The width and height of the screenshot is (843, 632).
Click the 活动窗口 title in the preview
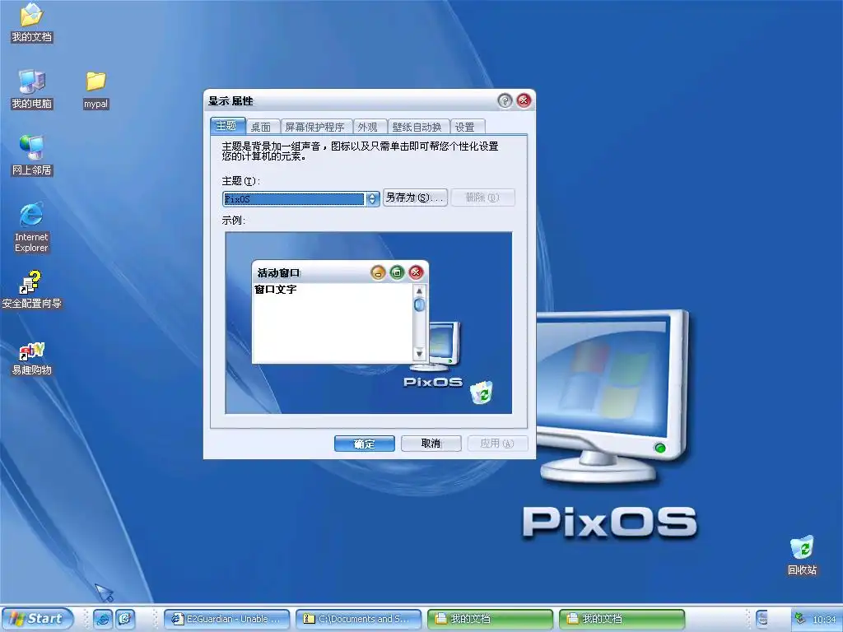278,273
